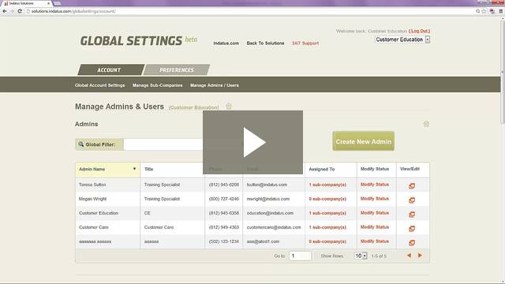Click the home icon at right of Admins
Screen dimensions: 505x284
pyautogui.click(x=426, y=124)
